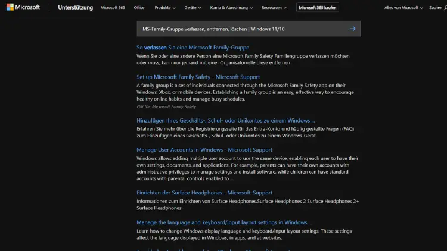
Task: Select Office in navigation bar
Action: (139, 8)
